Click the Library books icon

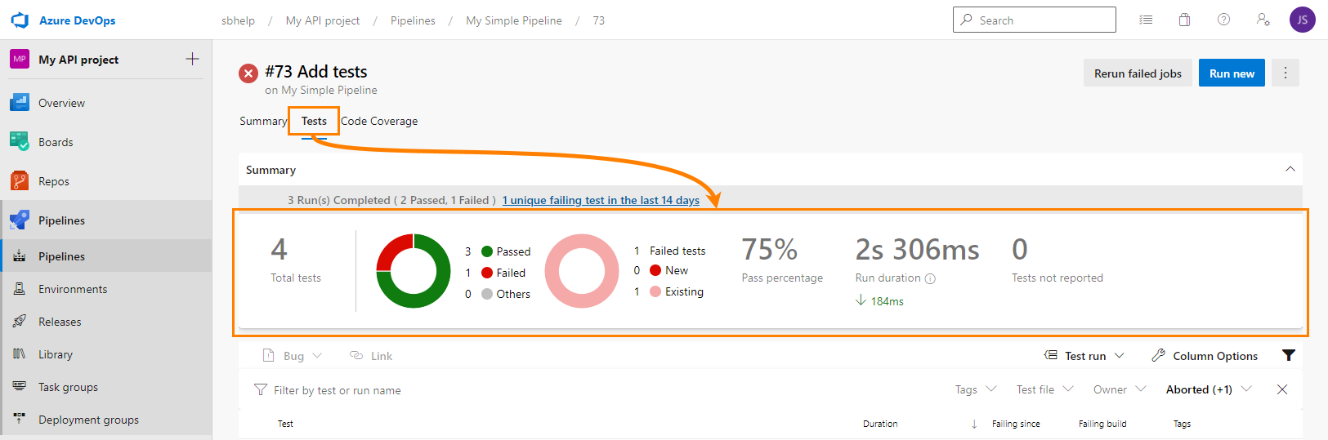click(x=20, y=353)
